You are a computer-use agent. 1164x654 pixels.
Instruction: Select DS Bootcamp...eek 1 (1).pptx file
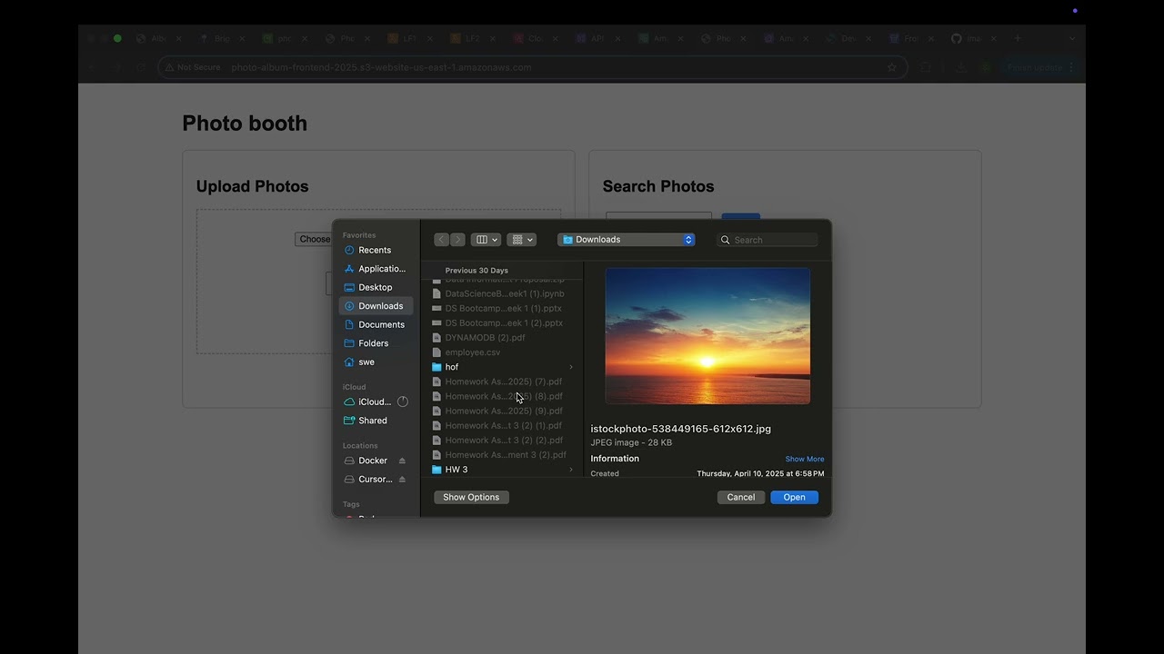[502, 308]
